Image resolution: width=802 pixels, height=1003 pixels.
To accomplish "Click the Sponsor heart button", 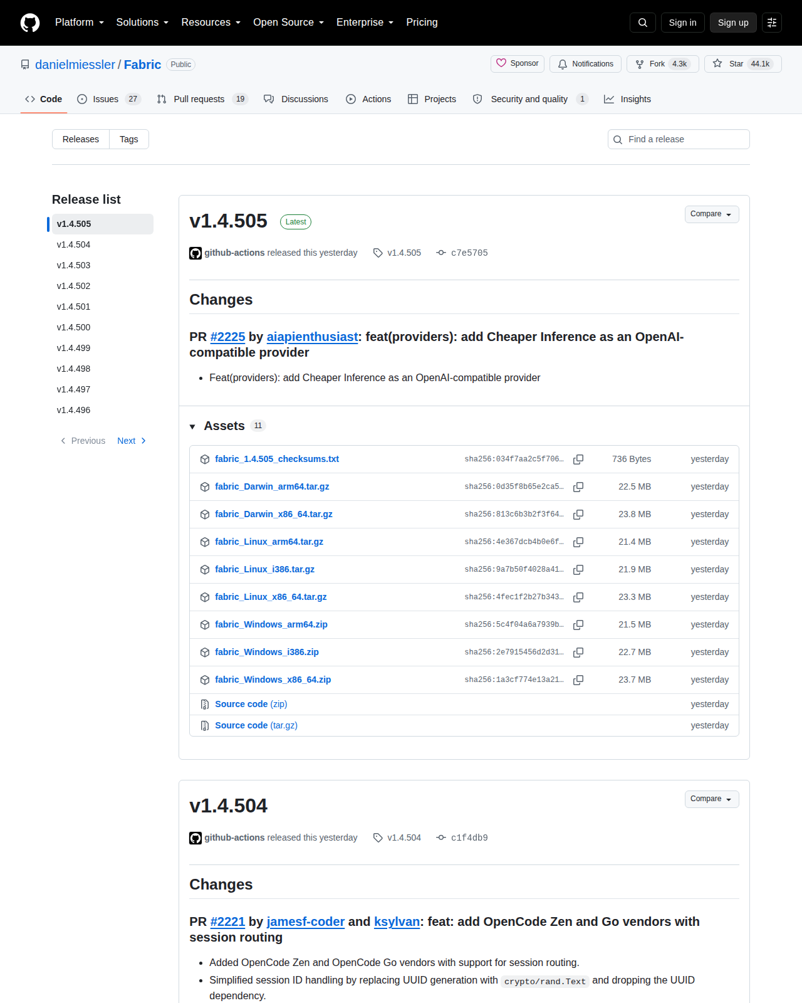I will [518, 64].
